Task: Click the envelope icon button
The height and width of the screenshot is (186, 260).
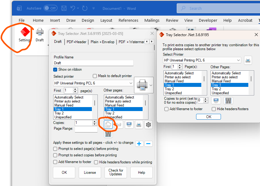Action: click(x=119, y=125)
